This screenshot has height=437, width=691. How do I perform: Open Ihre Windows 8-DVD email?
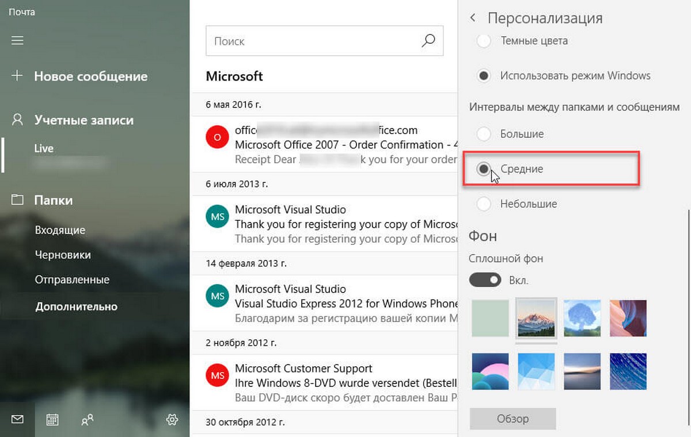pyautogui.click(x=324, y=383)
